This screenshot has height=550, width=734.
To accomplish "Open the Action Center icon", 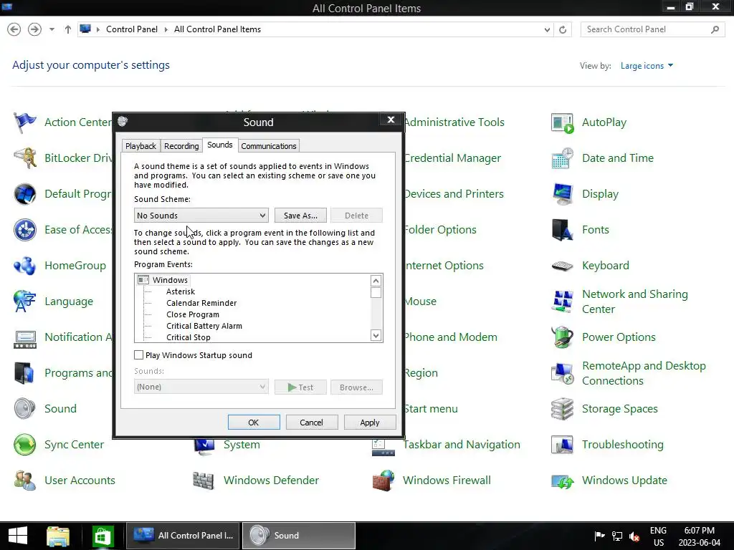I will (x=24, y=122).
